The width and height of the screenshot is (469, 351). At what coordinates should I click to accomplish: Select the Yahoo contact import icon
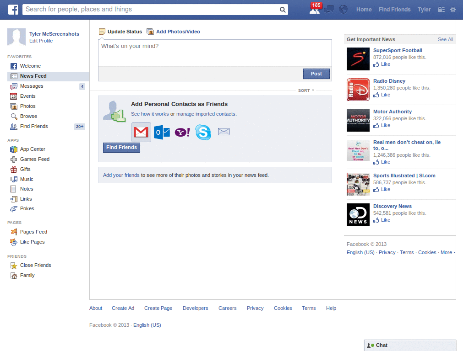pyautogui.click(x=182, y=132)
